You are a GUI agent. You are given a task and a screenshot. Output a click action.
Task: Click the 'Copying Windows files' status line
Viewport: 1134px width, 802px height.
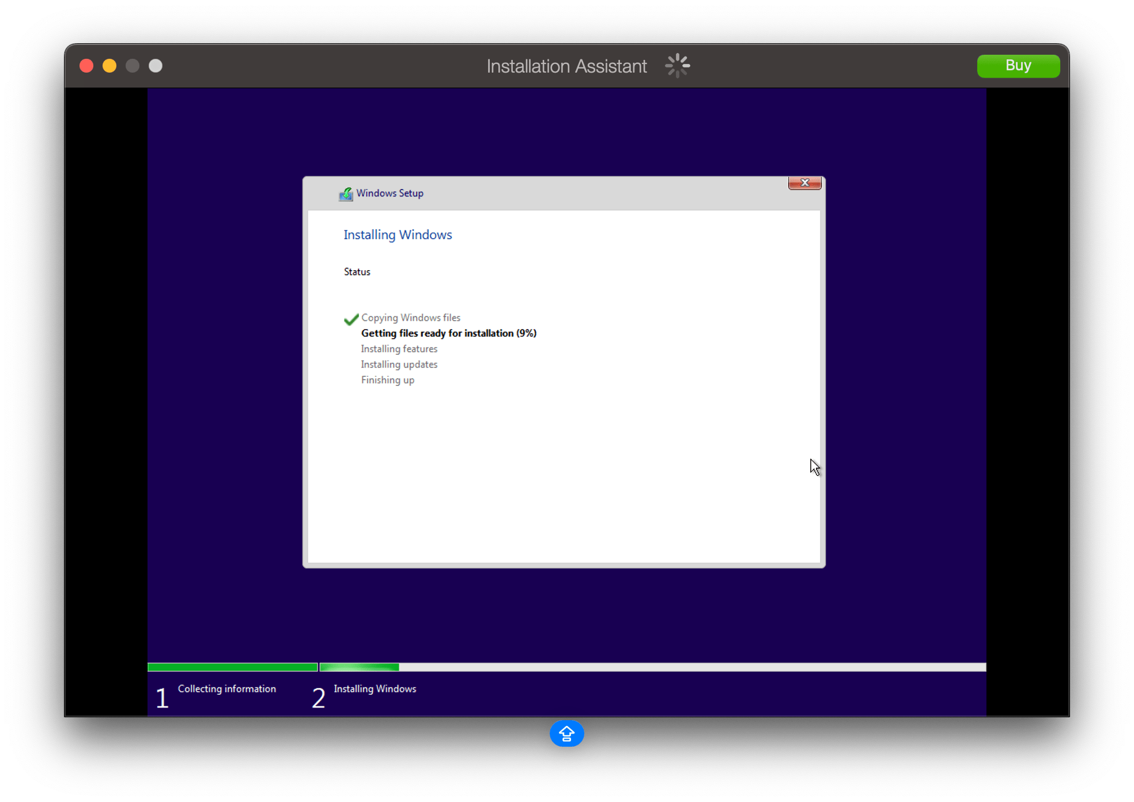coord(411,317)
